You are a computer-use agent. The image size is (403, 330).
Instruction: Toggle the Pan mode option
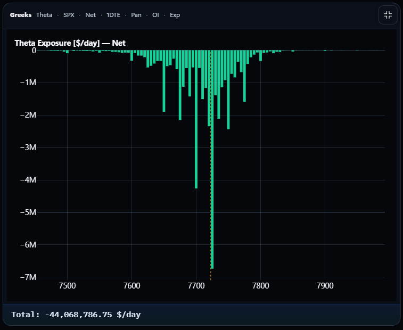(136, 15)
